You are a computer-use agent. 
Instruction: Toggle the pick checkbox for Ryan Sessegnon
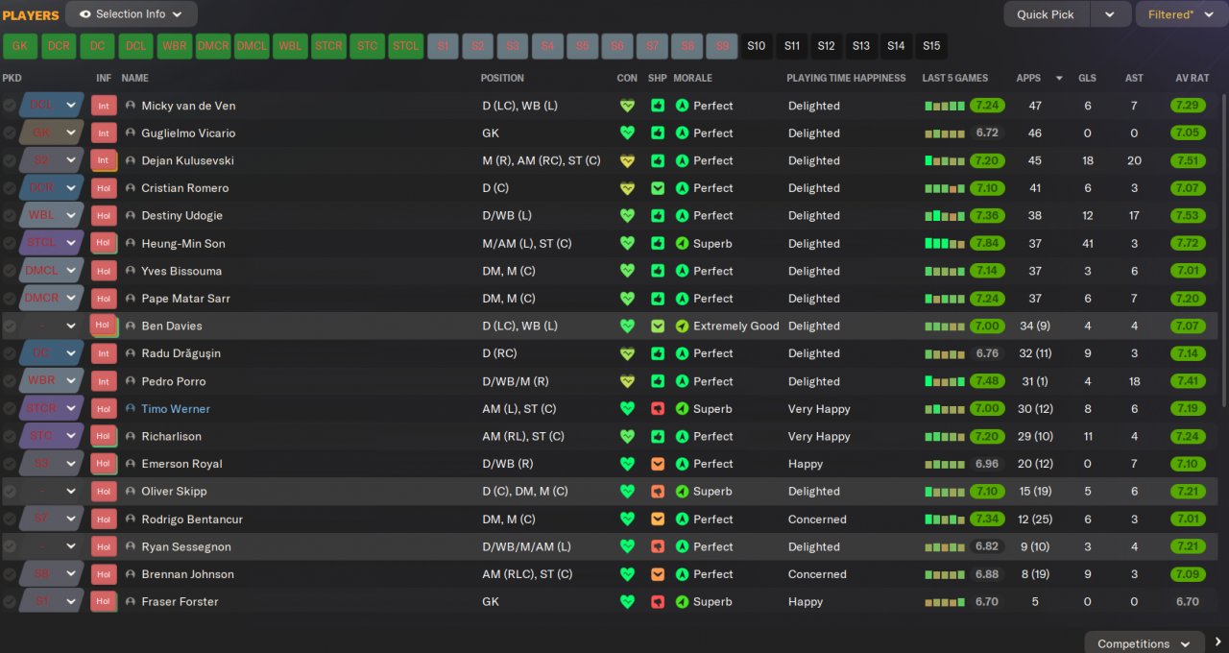10,546
